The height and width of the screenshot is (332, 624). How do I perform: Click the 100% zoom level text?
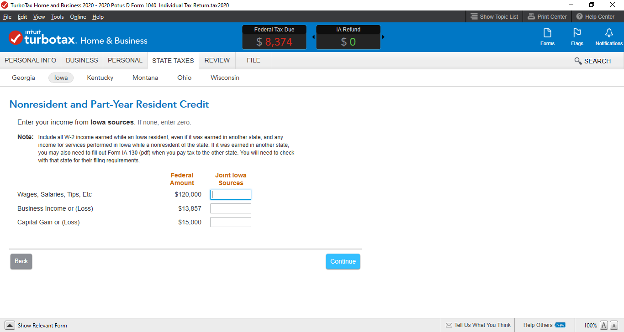click(590, 325)
